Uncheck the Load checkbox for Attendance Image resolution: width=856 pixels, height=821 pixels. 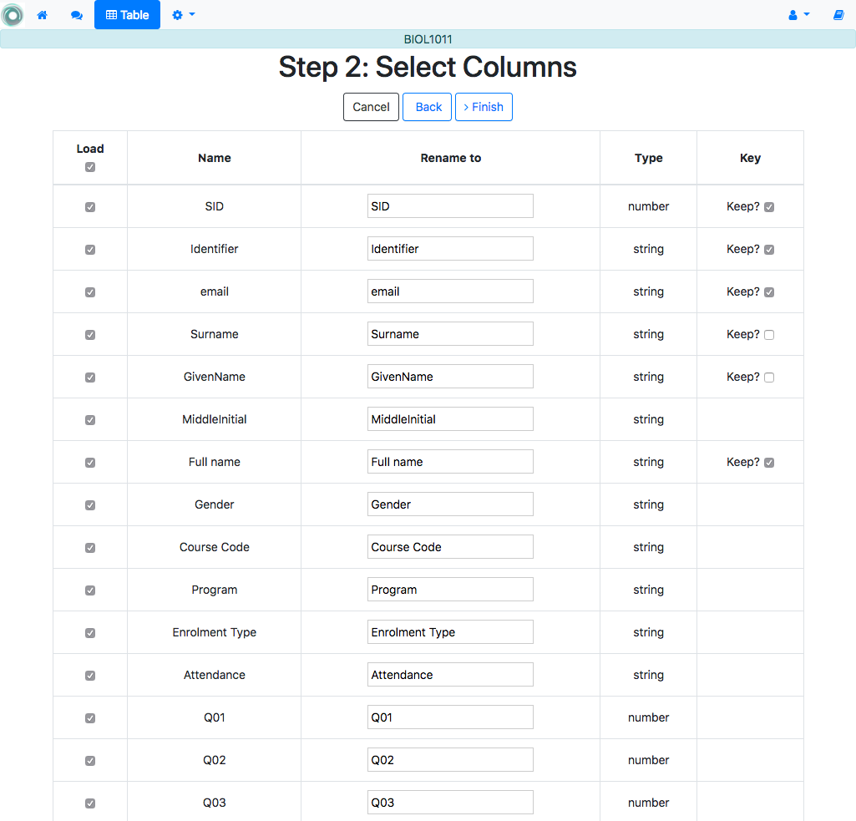(x=90, y=675)
